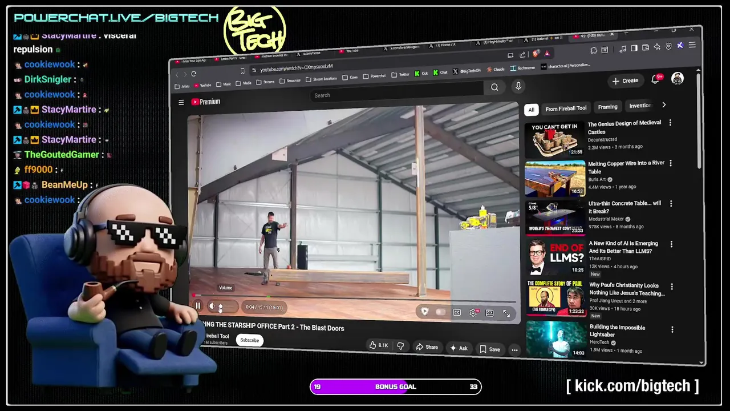Screen dimensions: 730x411
Task: Select the Invention chip
Action: tap(639, 106)
